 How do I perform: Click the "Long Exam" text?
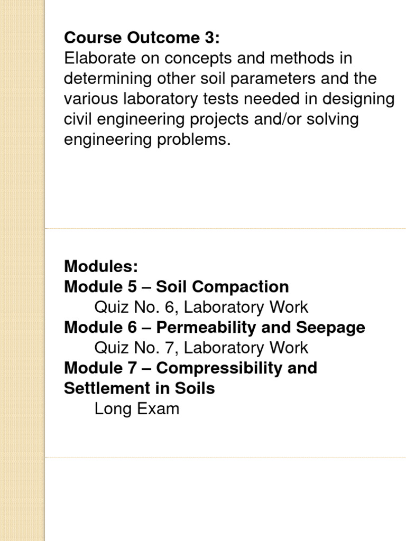[136, 408]
